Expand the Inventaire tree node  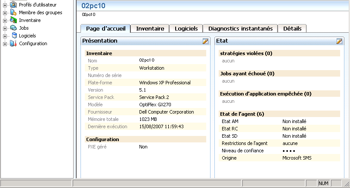point(5,20)
